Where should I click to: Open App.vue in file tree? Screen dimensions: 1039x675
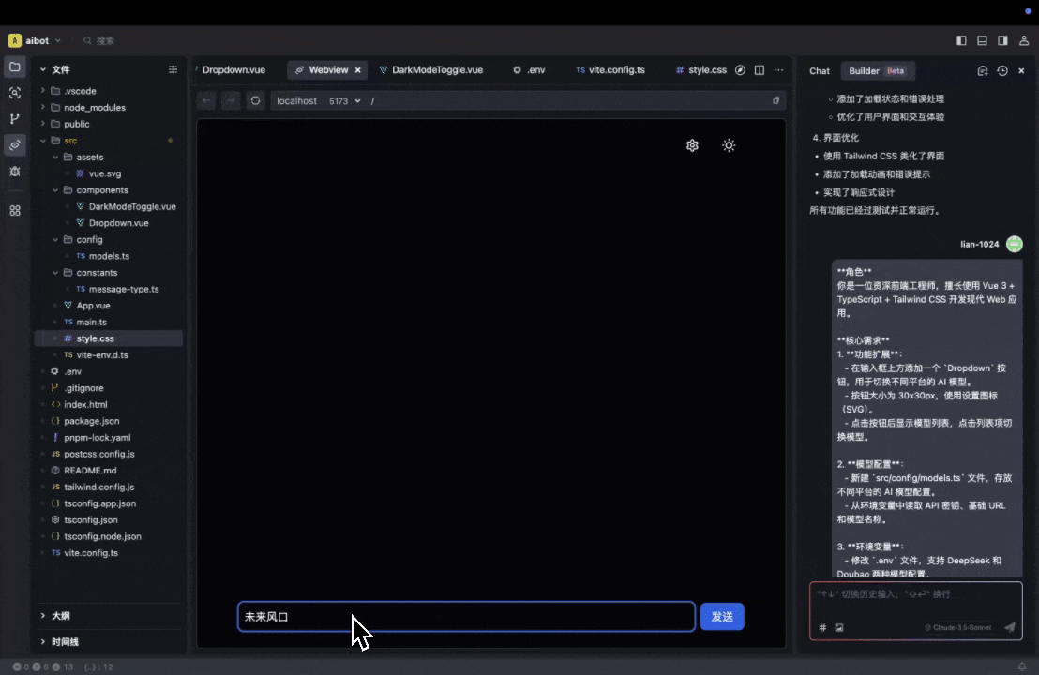point(93,306)
